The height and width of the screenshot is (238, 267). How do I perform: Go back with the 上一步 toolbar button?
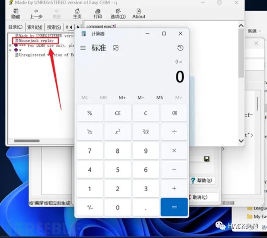click(36, 14)
